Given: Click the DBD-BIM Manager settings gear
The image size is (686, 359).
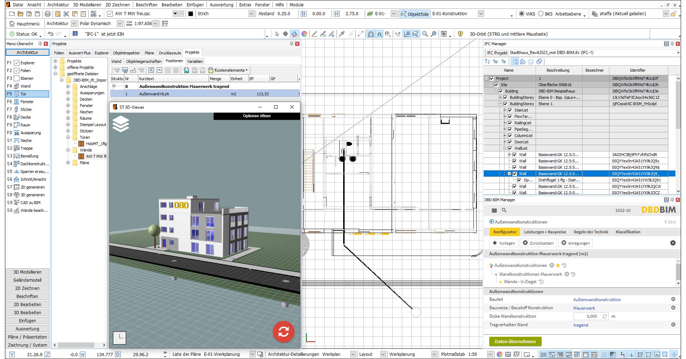Looking at the screenshot, I should [673, 243].
